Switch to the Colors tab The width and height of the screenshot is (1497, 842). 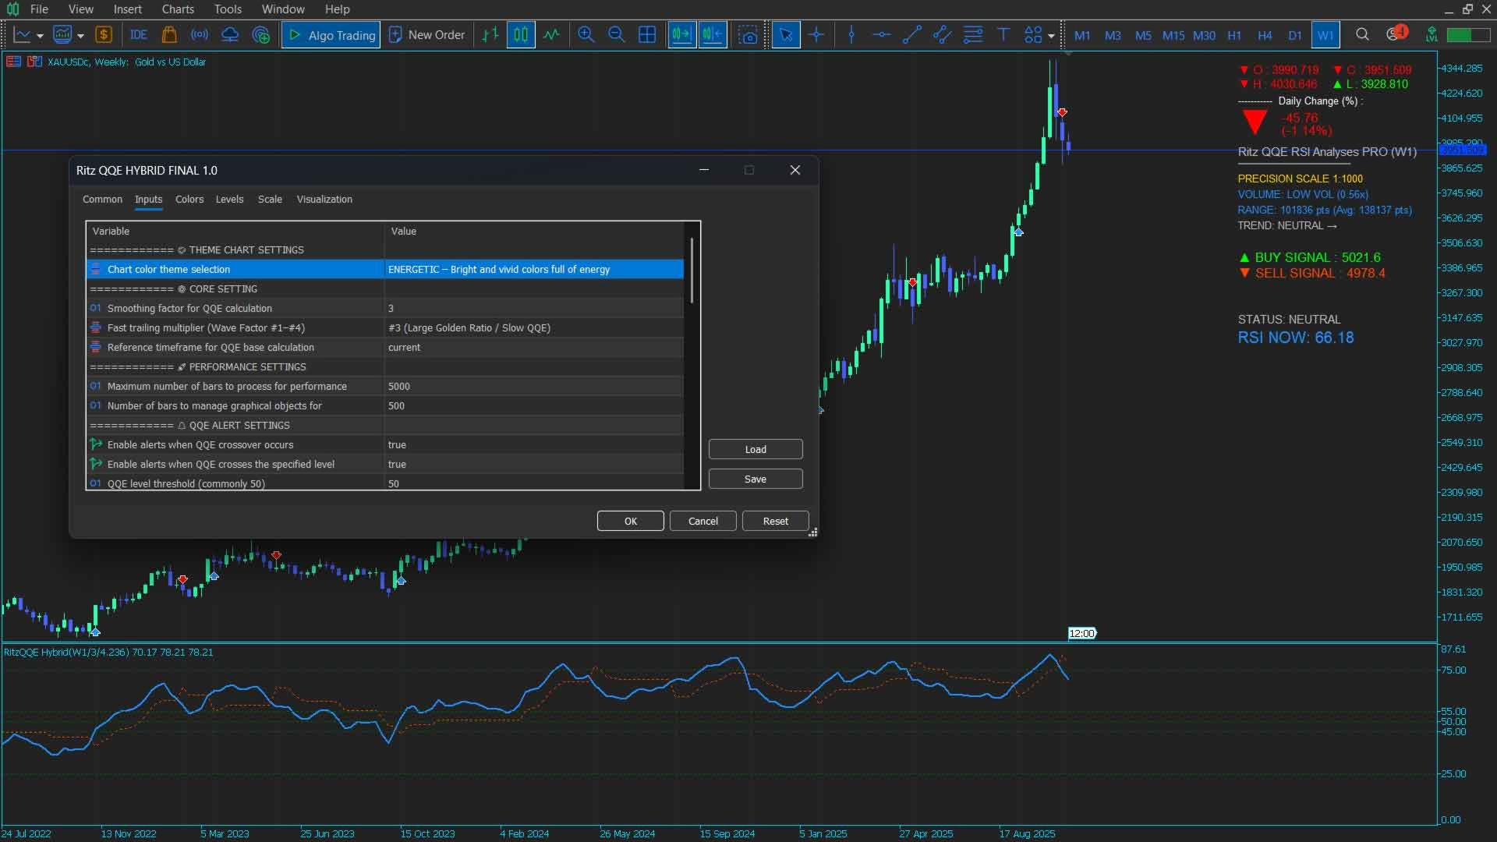189,200
